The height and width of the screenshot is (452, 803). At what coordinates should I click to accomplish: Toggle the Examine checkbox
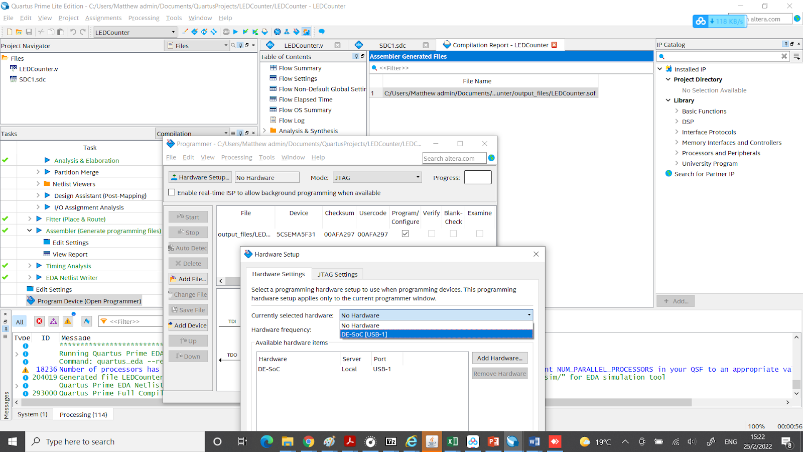pos(480,234)
